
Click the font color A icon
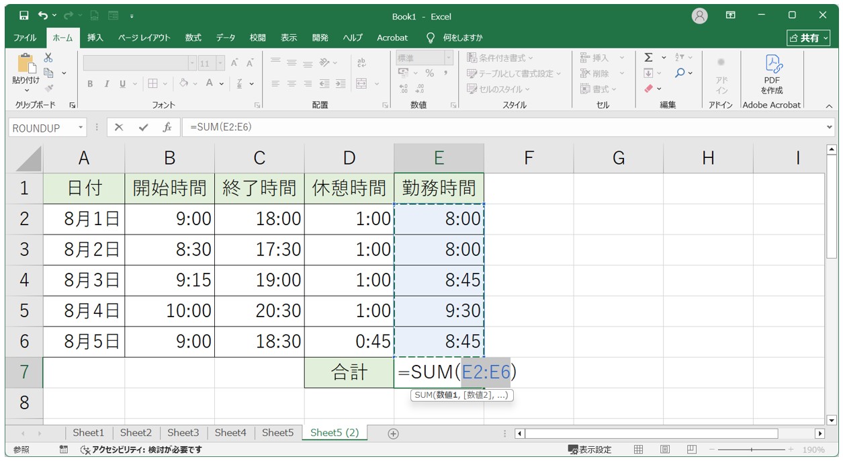tap(210, 83)
